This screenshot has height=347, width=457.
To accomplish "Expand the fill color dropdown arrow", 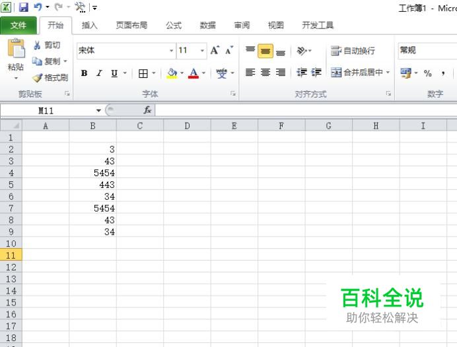I will point(182,73).
